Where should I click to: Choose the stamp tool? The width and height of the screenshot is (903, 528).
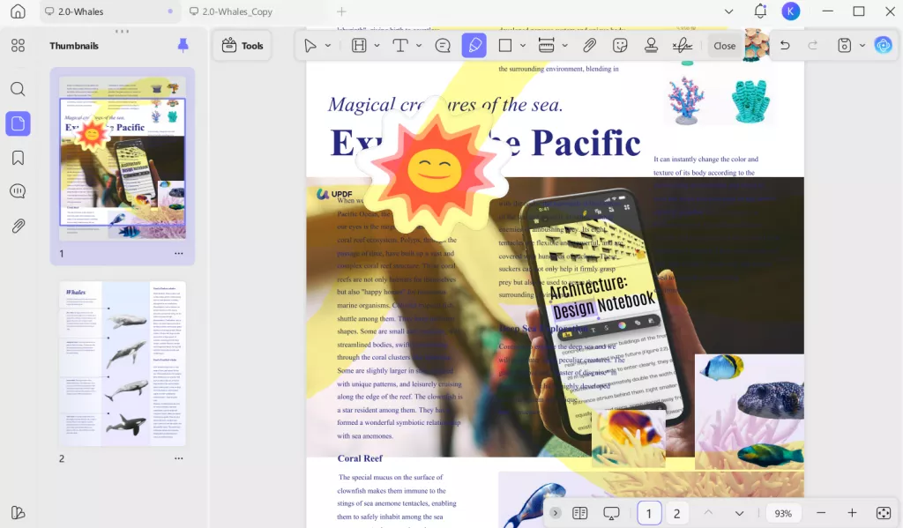click(x=651, y=46)
